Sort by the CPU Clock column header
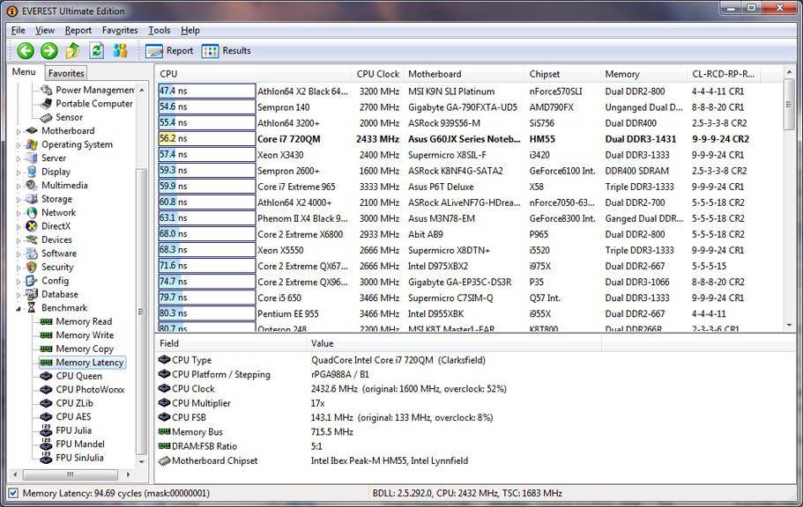Viewport: 803px width, 507px height. tap(378, 74)
